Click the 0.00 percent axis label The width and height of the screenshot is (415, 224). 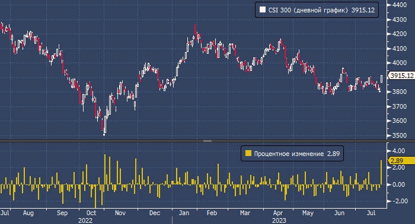pyautogui.click(x=399, y=184)
